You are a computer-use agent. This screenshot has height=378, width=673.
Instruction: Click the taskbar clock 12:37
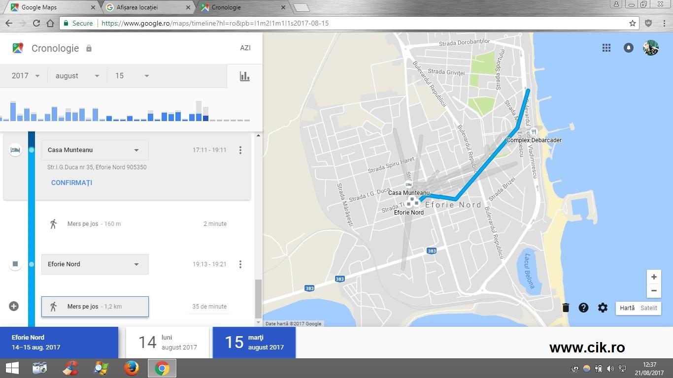(x=649, y=365)
